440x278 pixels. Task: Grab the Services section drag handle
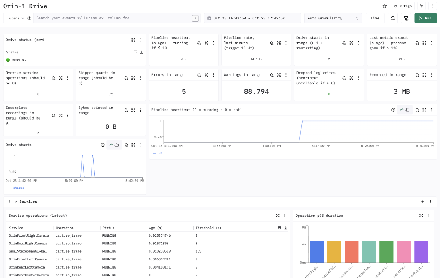(9, 201)
